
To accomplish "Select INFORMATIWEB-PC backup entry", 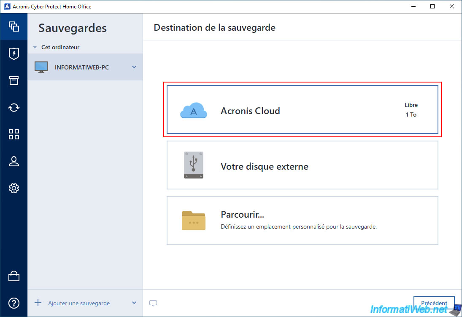I will coord(85,67).
